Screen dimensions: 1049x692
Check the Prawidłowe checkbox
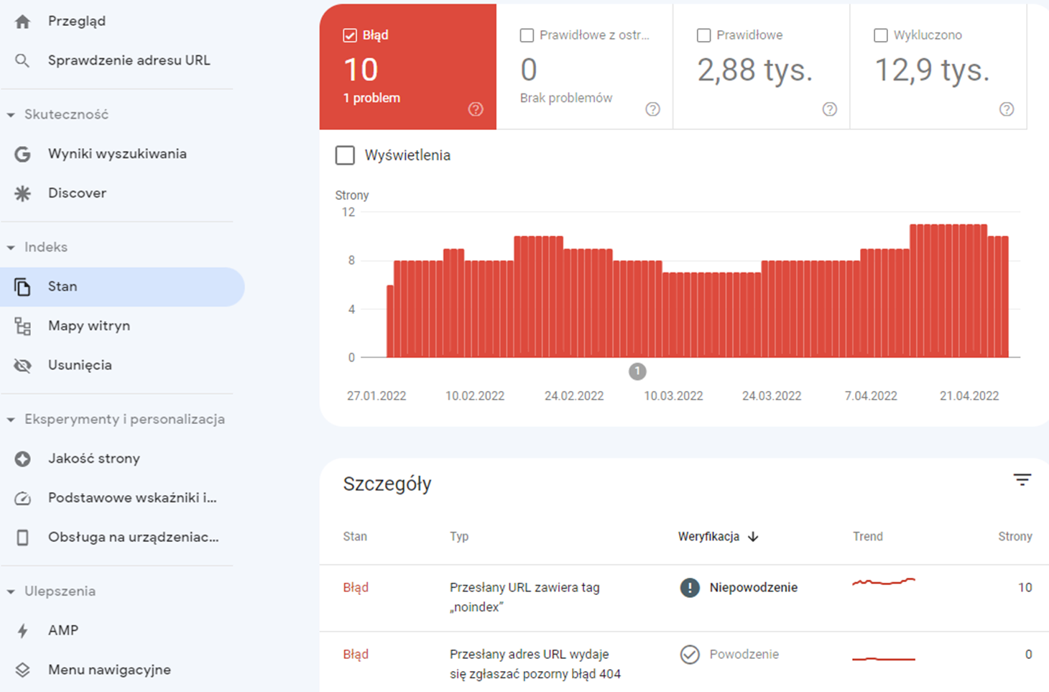704,35
